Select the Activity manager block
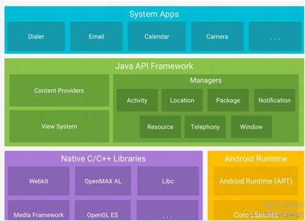 point(137,100)
